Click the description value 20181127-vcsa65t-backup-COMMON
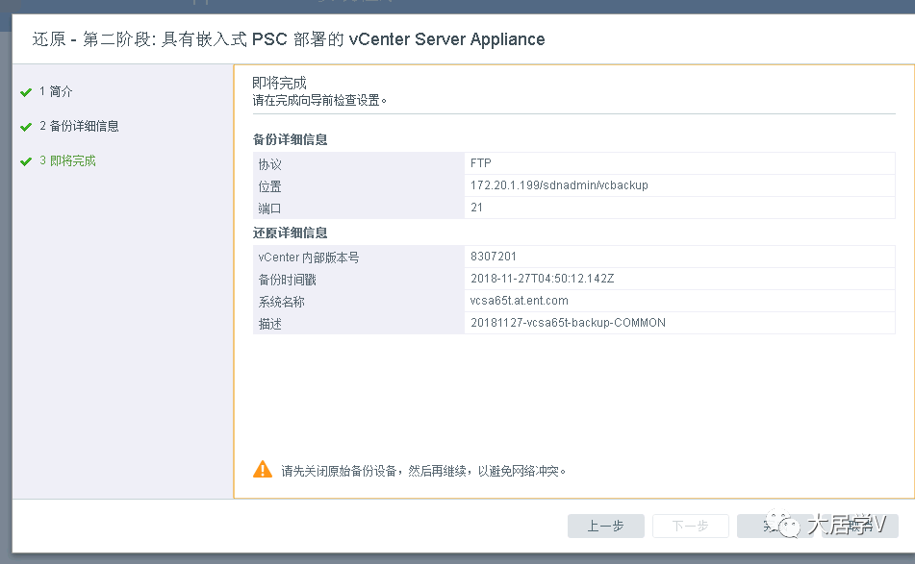Image resolution: width=915 pixels, height=564 pixels. coord(568,323)
